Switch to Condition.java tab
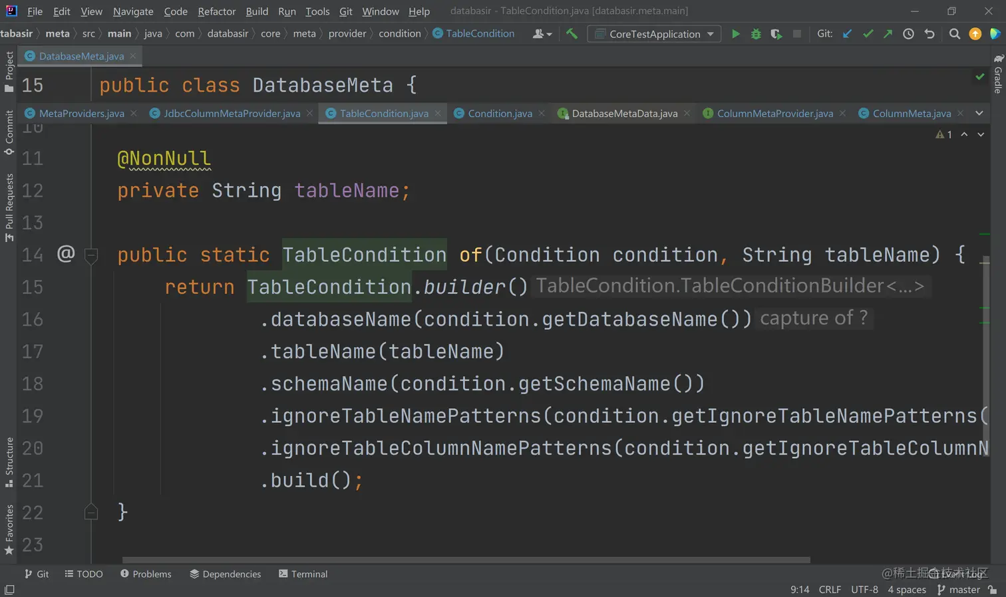Viewport: 1006px width, 597px height. (x=500, y=113)
